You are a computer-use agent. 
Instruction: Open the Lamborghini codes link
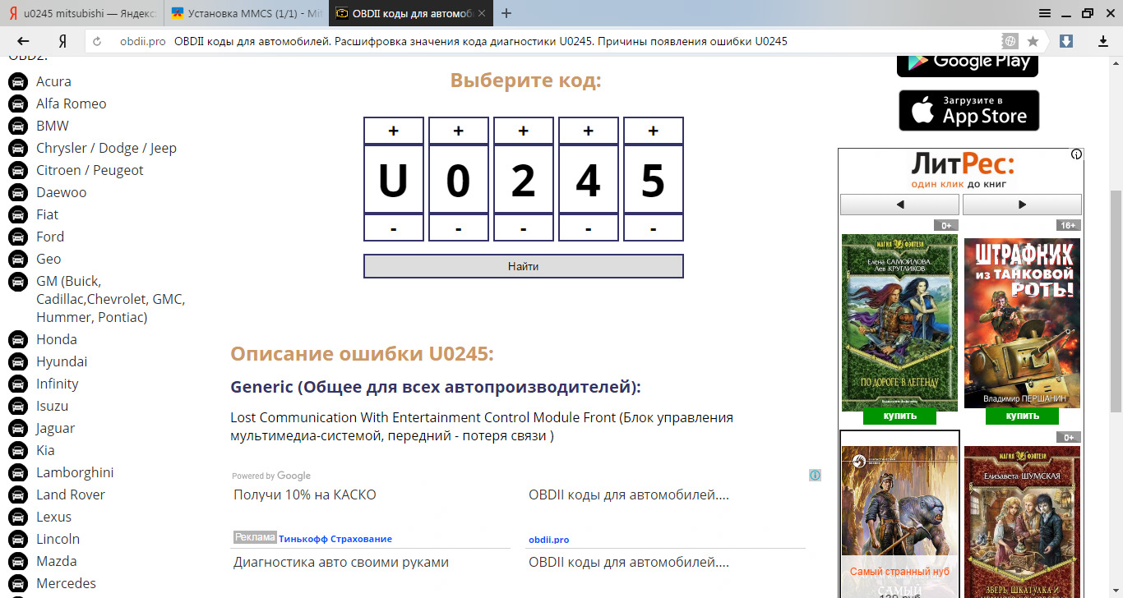[x=75, y=472]
